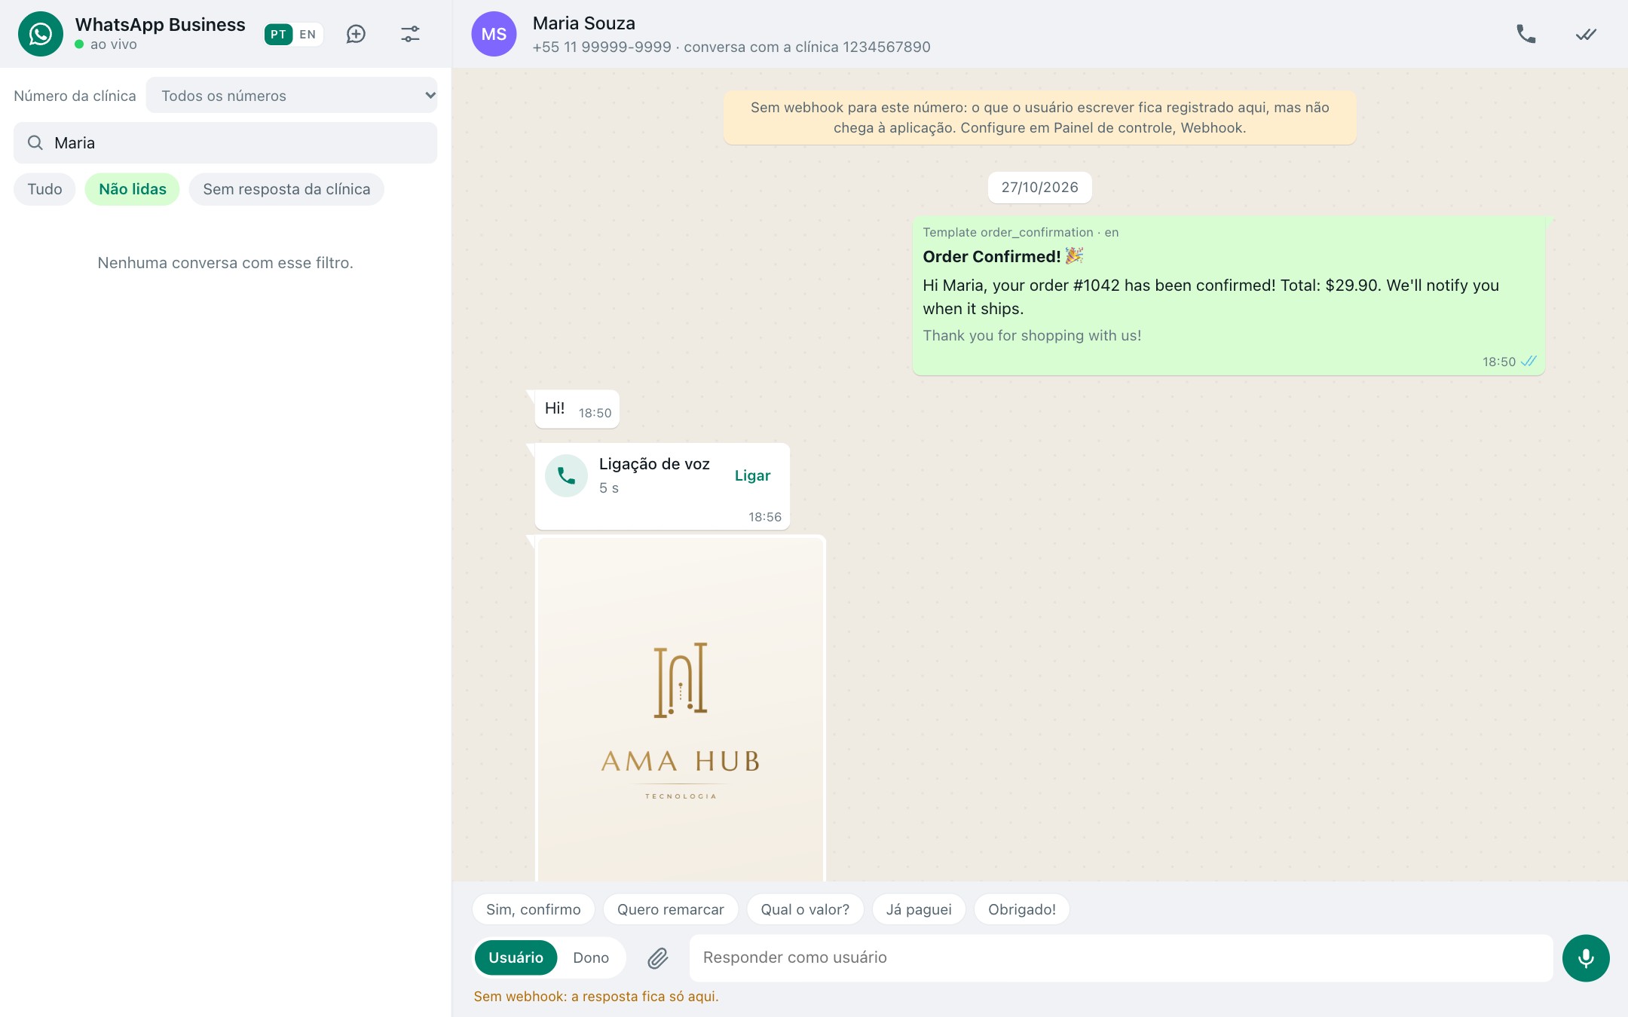Click the phone number subtitle under Maria Souza
The height and width of the screenshot is (1017, 1628).
(x=731, y=47)
